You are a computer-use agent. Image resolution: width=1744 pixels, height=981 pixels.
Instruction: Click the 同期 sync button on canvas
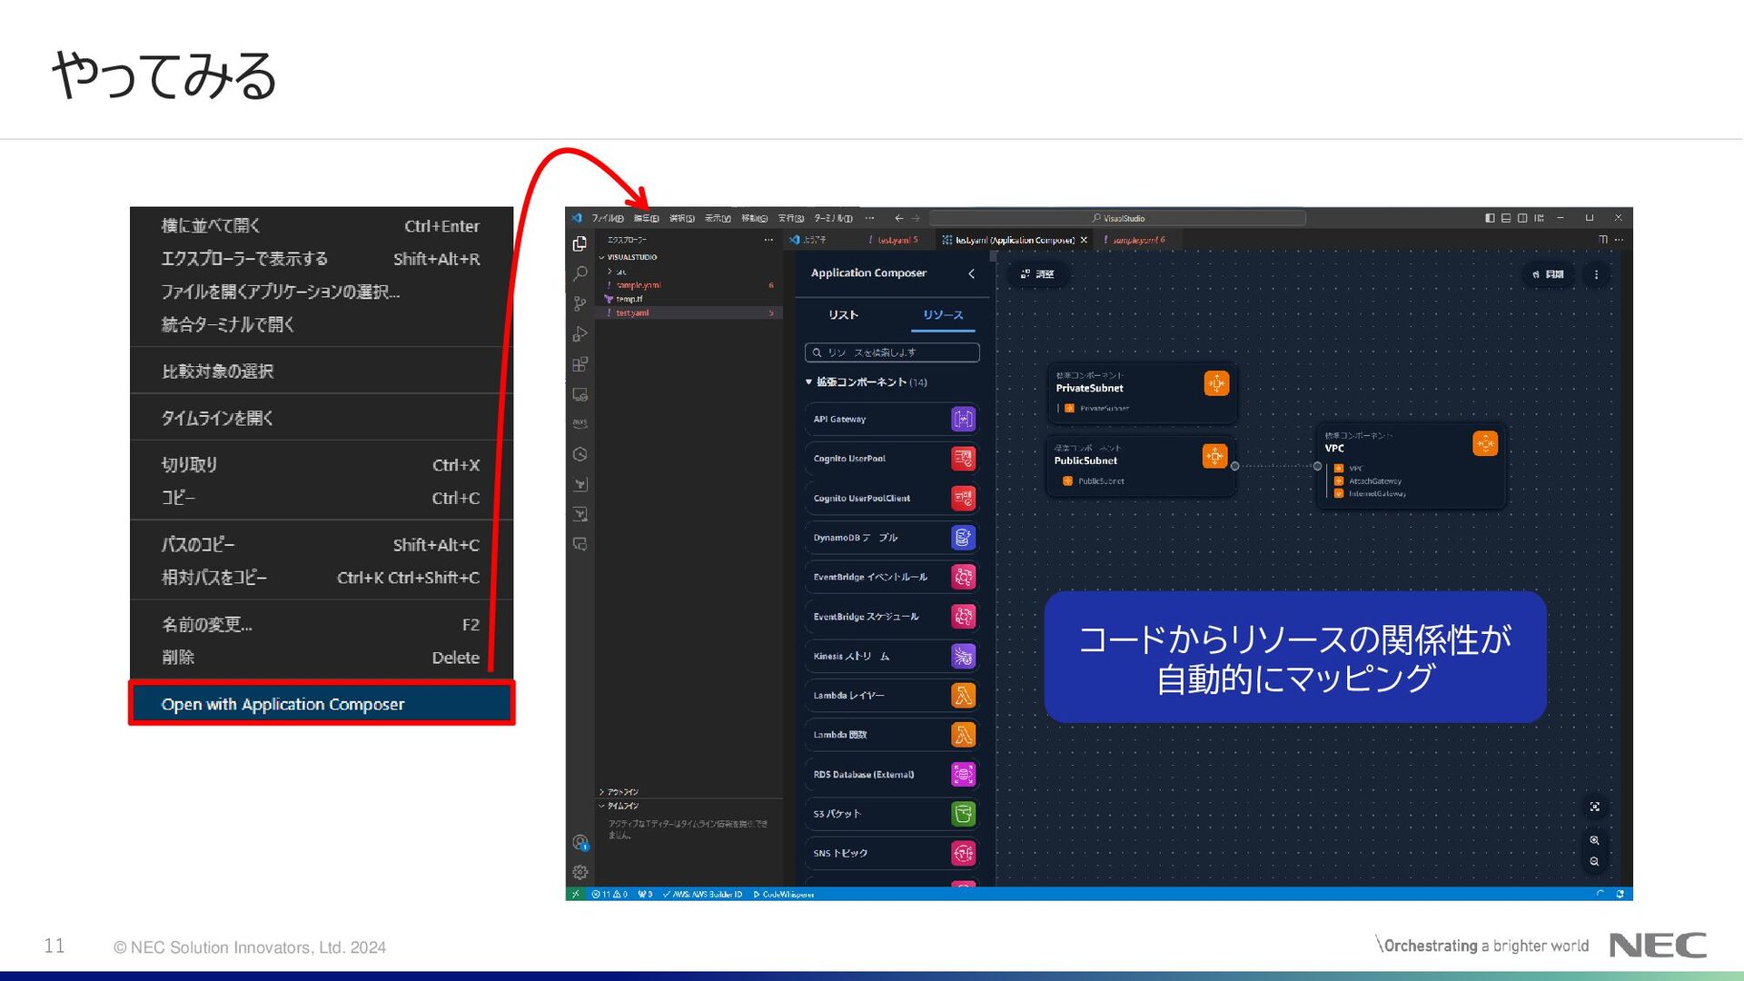point(1548,274)
